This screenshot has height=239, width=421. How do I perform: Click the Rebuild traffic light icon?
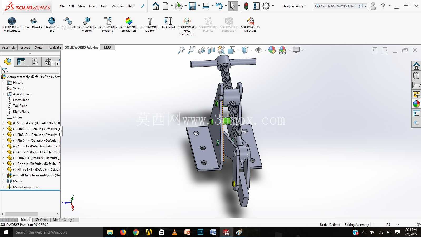click(246, 6)
